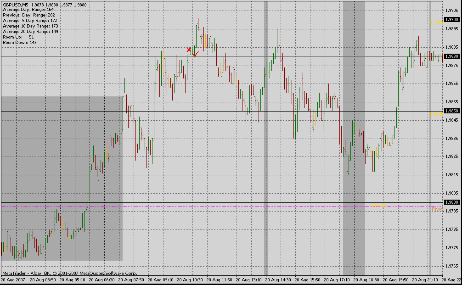Click the 1.9800 price level tag
The width and height of the screenshot is (462, 285).
click(452, 202)
